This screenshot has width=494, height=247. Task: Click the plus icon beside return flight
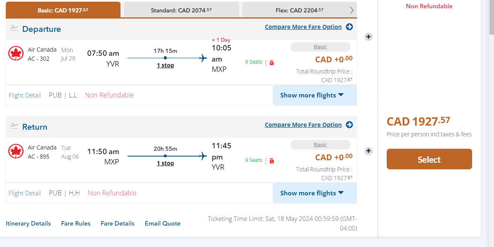[369, 151]
